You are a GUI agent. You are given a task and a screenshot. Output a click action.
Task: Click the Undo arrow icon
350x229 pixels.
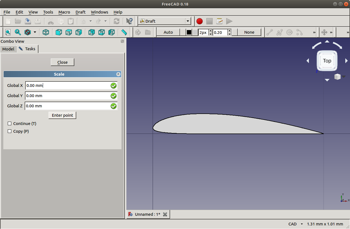(83, 21)
